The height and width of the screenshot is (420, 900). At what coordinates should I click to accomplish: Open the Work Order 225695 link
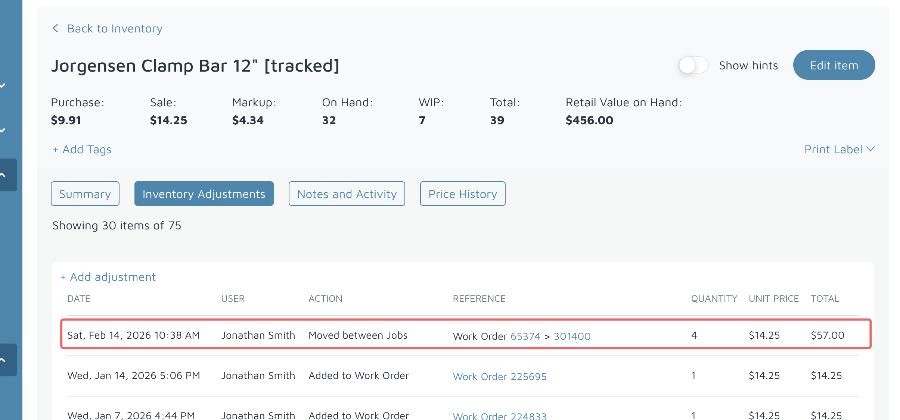499,377
